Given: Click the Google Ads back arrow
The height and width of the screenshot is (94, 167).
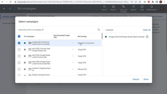Looking at the screenshot, I should click(4, 9).
